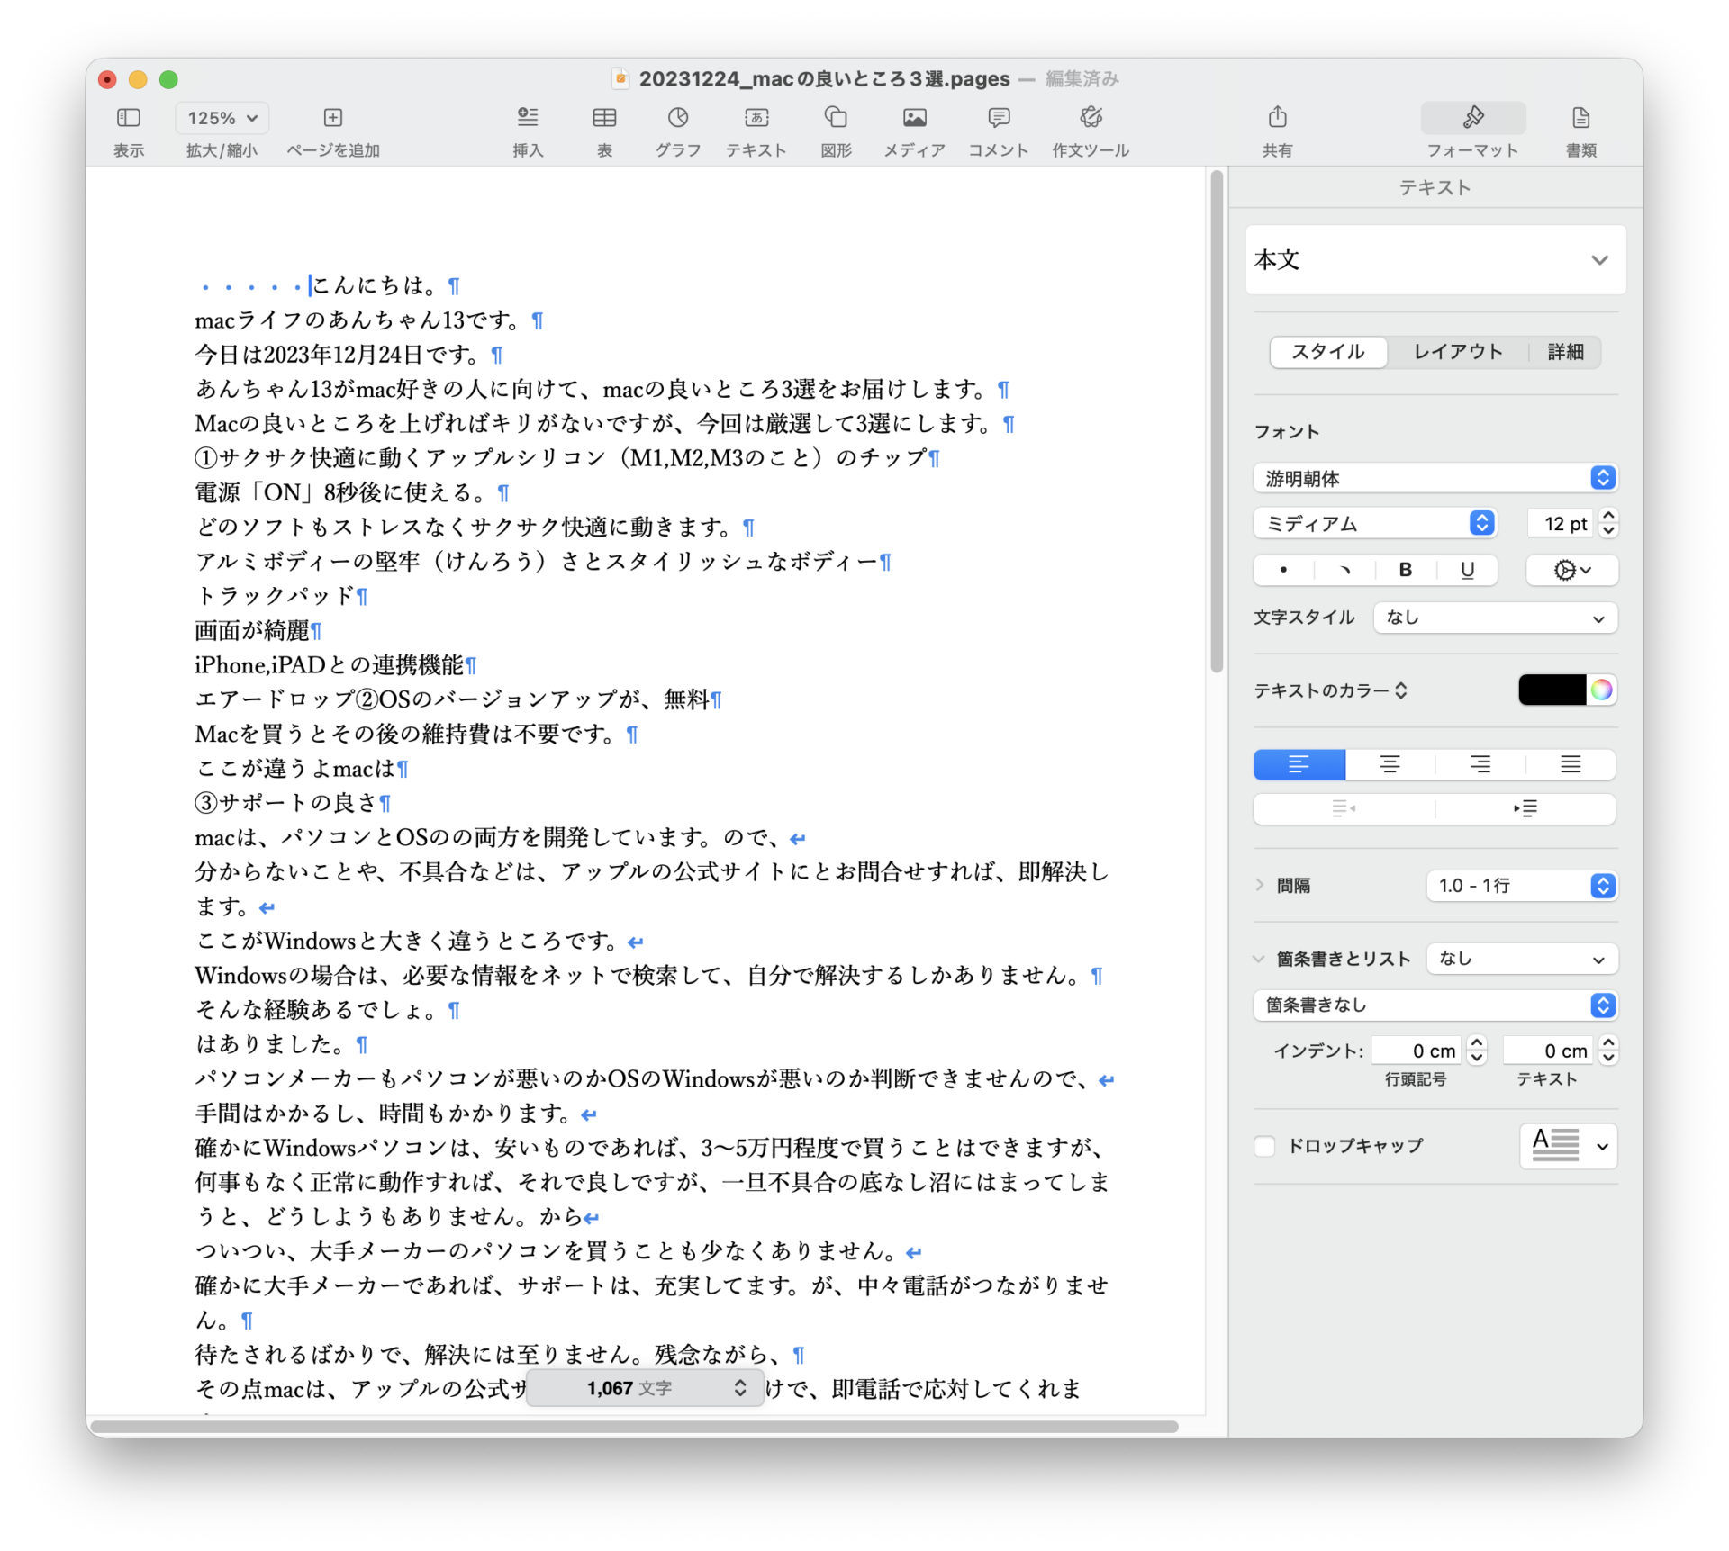Switch to the 詳細 tab
This screenshot has height=1551, width=1729.
coord(1565,352)
